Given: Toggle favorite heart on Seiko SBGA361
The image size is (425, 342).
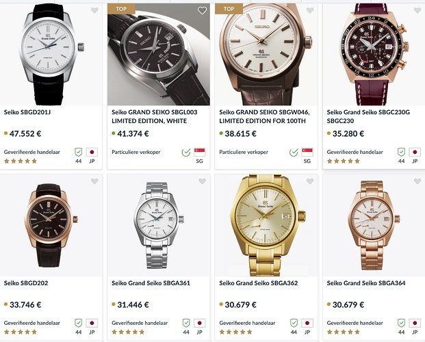Looking at the screenshot, I should (202, 181).
